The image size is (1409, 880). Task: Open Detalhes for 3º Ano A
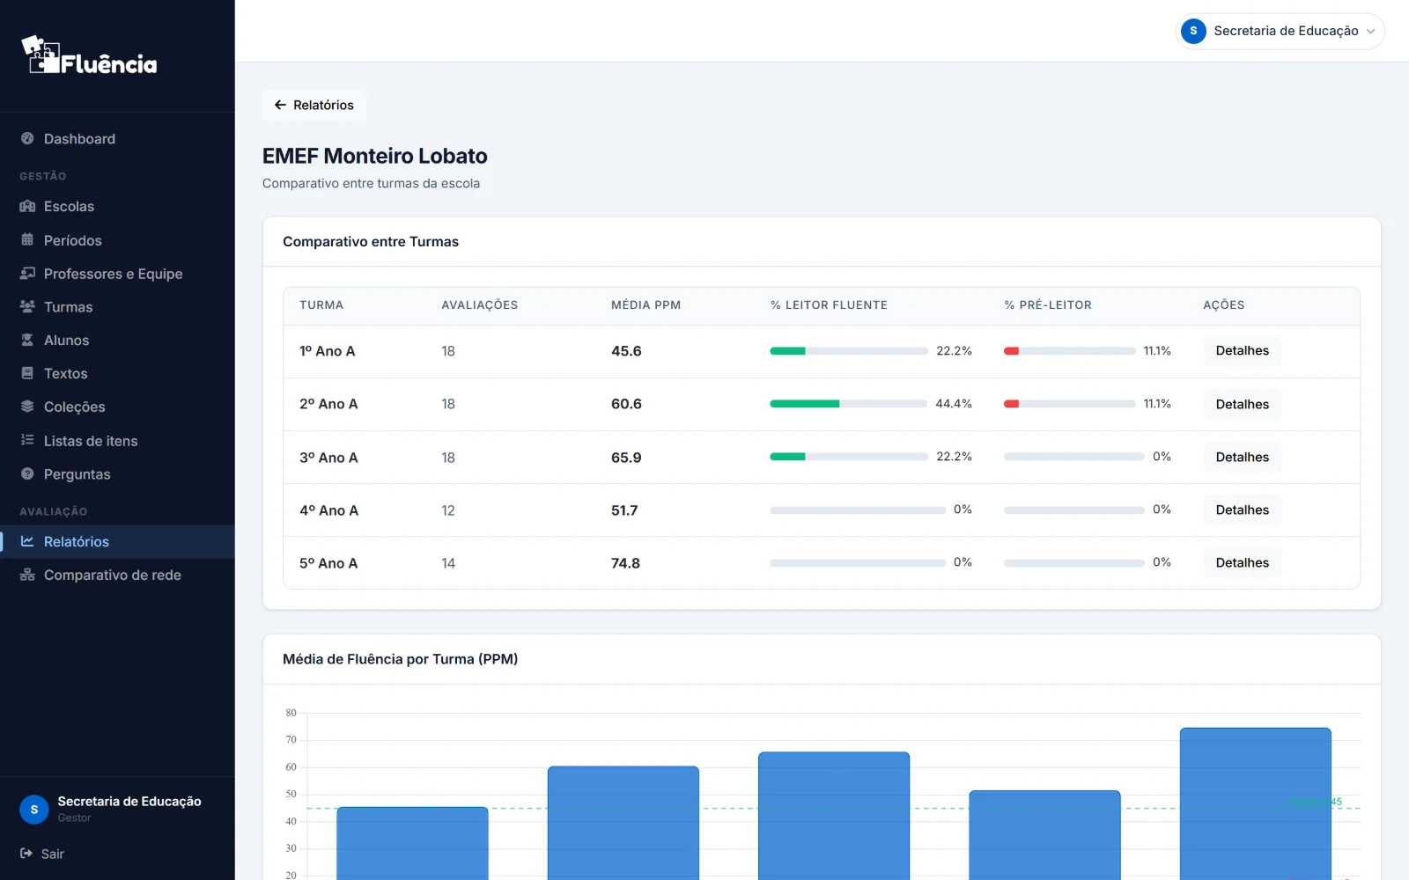click(x=1242, y=457)
